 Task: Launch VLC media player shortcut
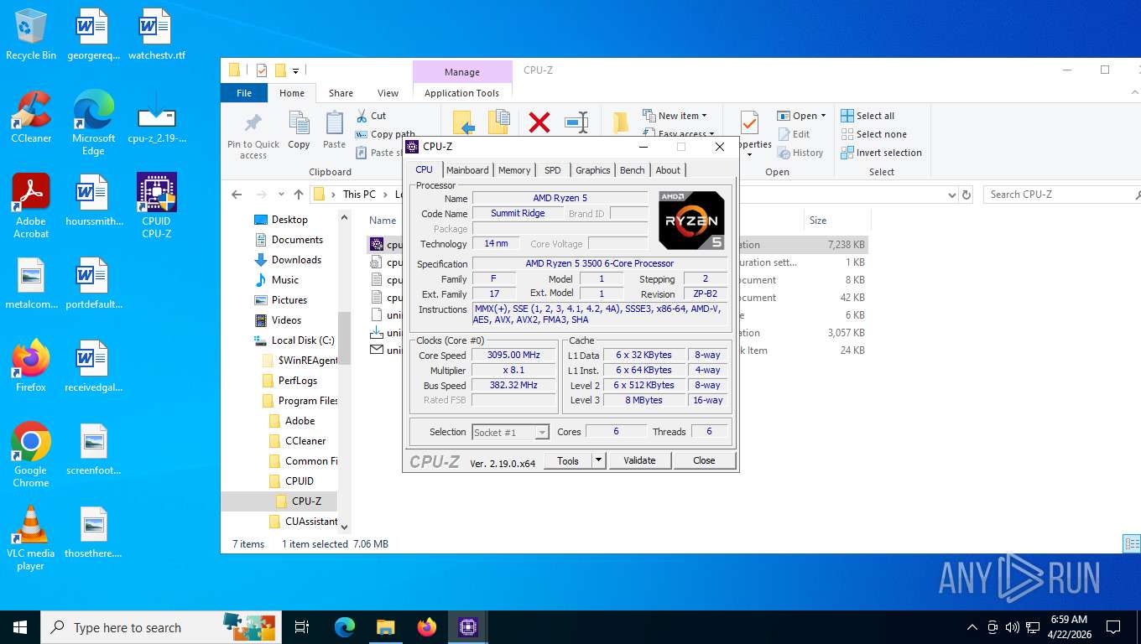tap(31, 537)
